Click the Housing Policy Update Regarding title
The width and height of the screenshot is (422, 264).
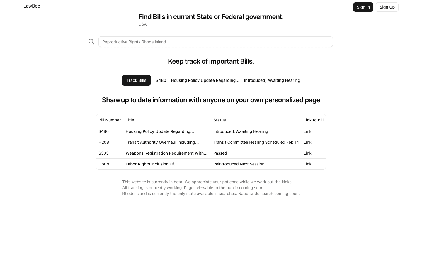[160, 131]
